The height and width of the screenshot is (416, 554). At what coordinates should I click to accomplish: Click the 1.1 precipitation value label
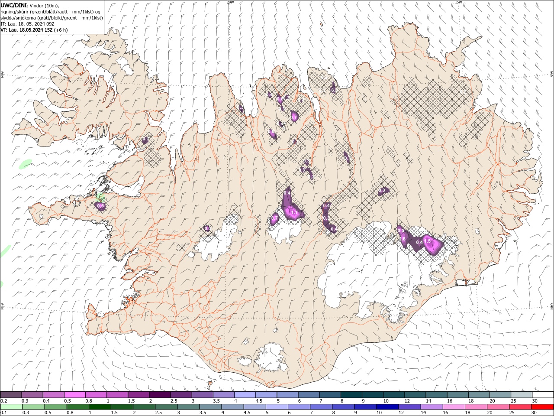tap(295, 213)
